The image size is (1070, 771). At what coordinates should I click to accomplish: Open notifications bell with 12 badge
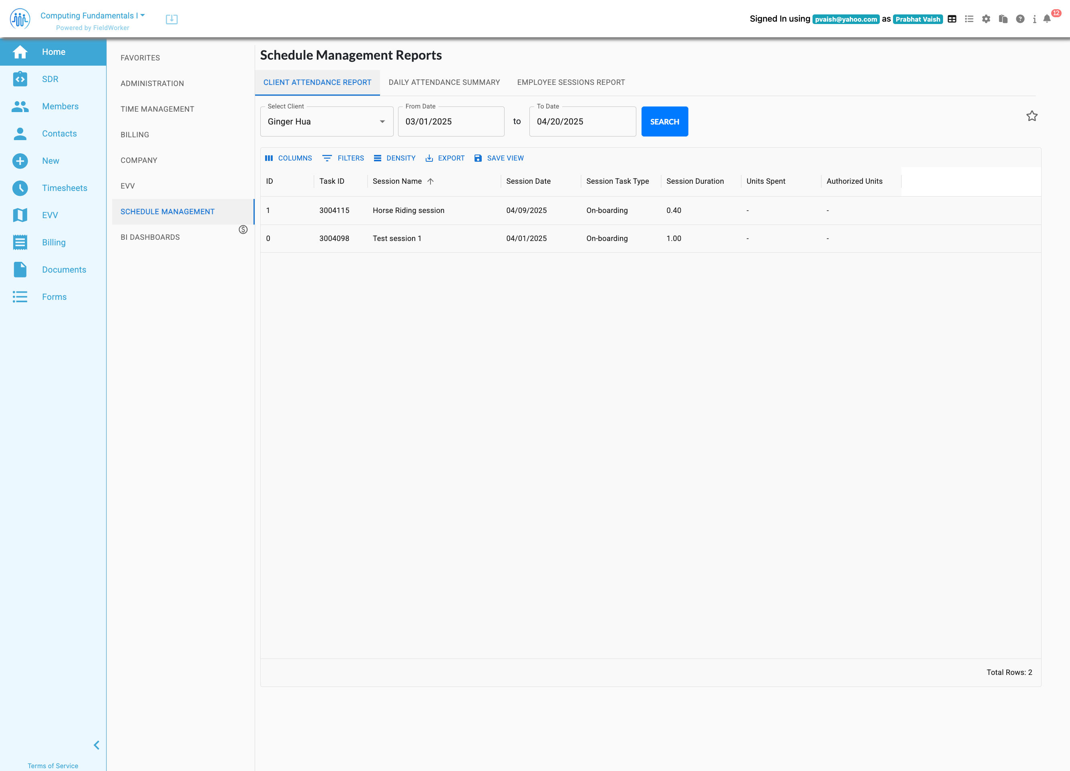[x=1046, y=19]
